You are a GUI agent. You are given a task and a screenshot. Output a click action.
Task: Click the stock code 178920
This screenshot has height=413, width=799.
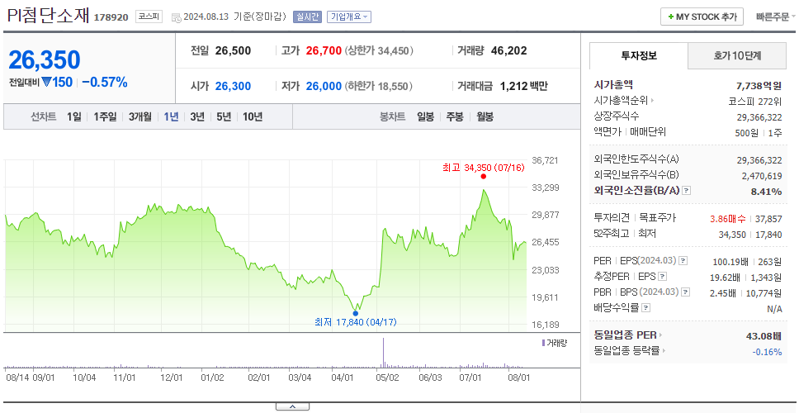[111, 17]
